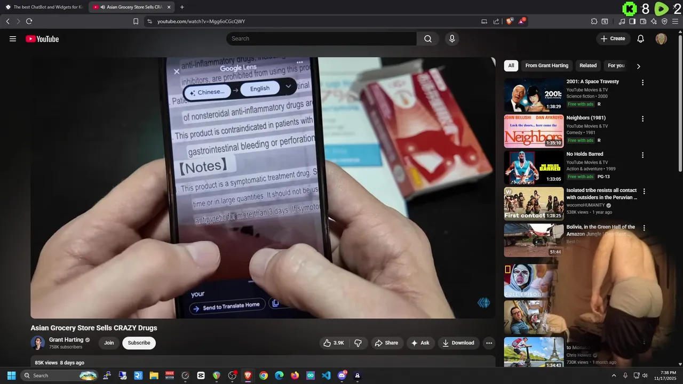Open the Brave VPN shield icon
Screen dimensions: 683x384
coord(664,21)
